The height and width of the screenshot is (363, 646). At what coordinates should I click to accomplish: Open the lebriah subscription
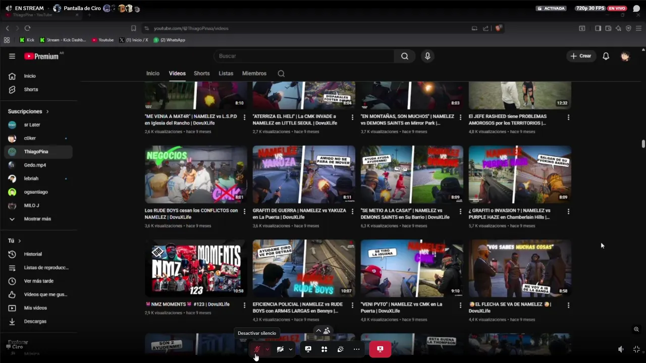[38, 178]
